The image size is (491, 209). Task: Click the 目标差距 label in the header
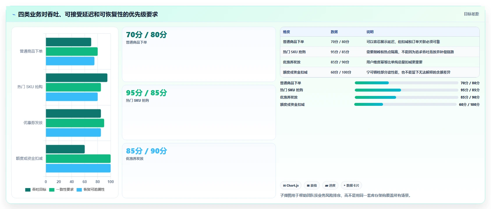click(x=471, y=14)
